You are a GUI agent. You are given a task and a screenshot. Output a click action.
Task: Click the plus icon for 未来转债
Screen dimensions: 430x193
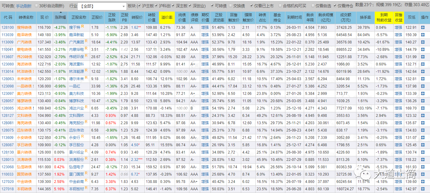tap(423, 79)
